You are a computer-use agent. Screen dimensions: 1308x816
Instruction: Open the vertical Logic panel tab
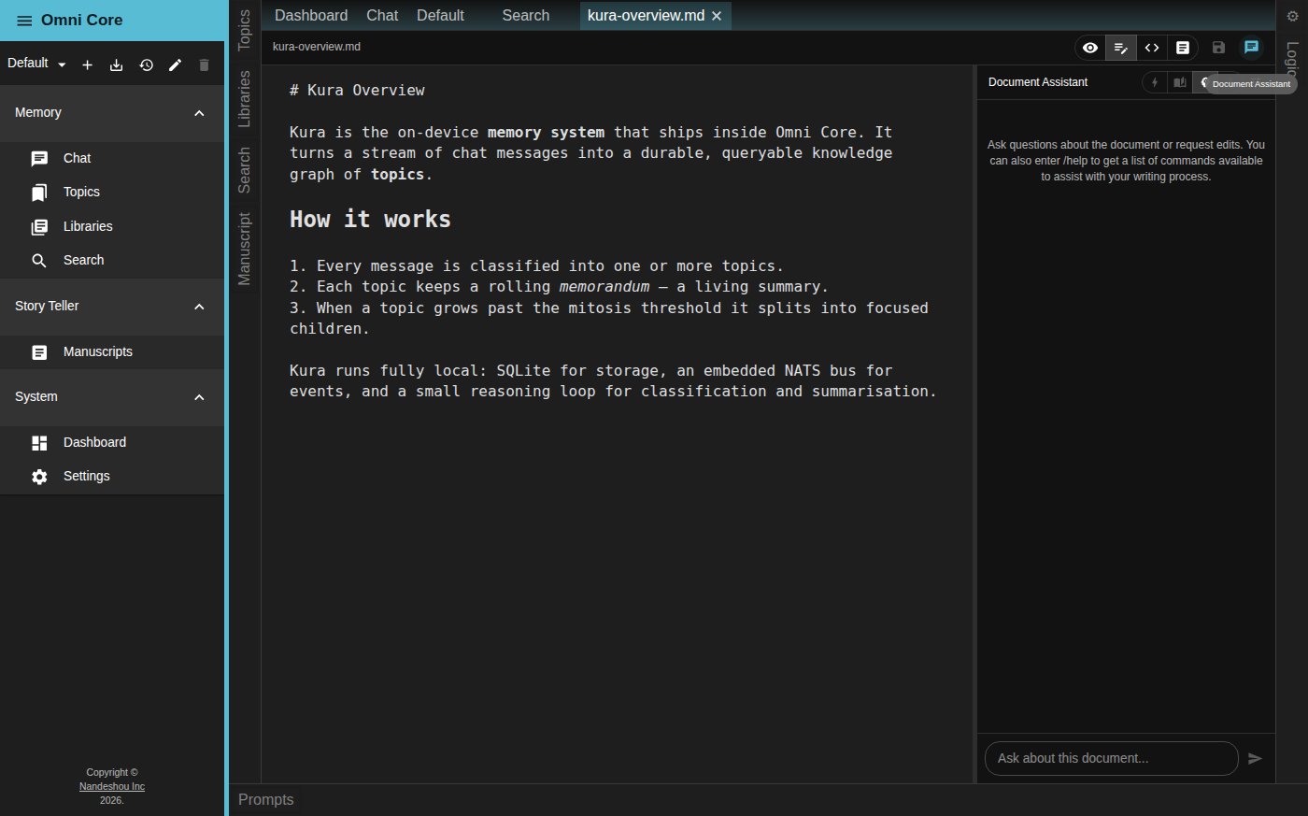[1293, 59]
